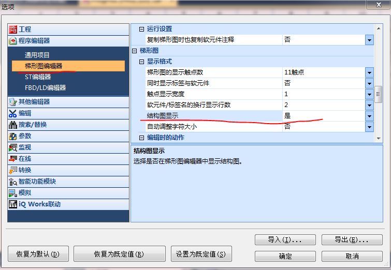Image resolution: width=391 pixels, height=270 pixels.
Task: Click the 恢复为默认 button
Action: click(38, 254)
